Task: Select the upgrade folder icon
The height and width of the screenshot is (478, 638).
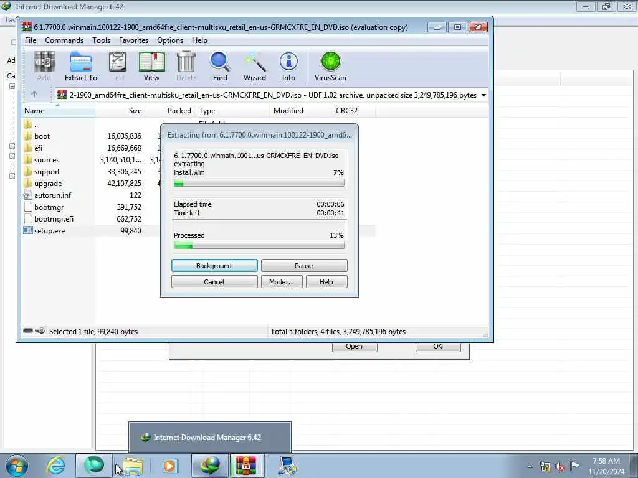Action: 27,183
